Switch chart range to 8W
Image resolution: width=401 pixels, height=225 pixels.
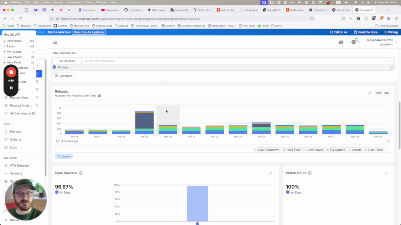click(x=378, y=93)
